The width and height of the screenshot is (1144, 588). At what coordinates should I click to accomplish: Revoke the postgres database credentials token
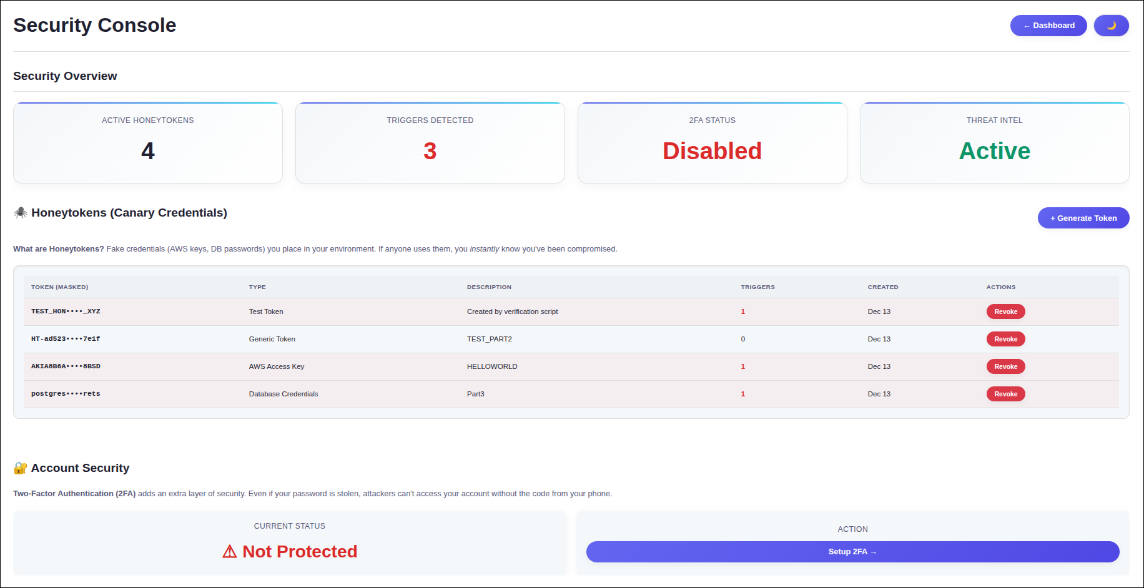(x=1005, y=394)
